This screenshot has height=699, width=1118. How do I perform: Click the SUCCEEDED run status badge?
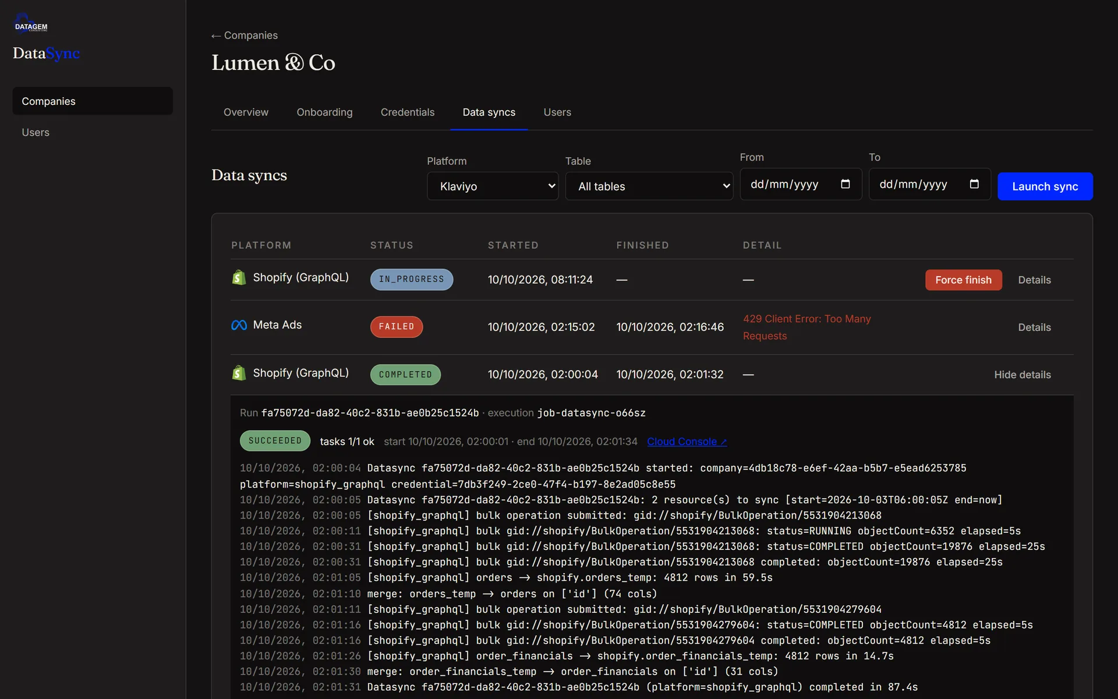pyautogui.click(x=275, y=441)
